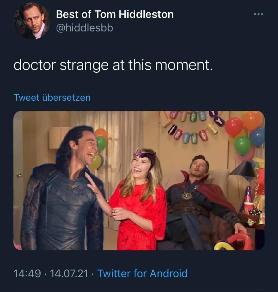Click the purple crown on the woman's head

(x=146, y=155)
